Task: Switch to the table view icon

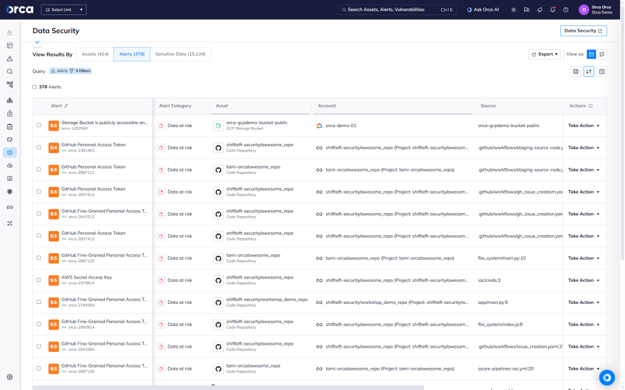Action: coord(591,54)
